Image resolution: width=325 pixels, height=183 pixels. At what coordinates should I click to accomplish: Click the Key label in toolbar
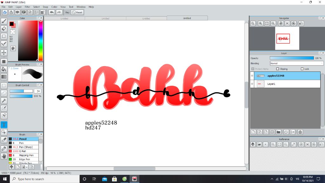click(67, 12)
